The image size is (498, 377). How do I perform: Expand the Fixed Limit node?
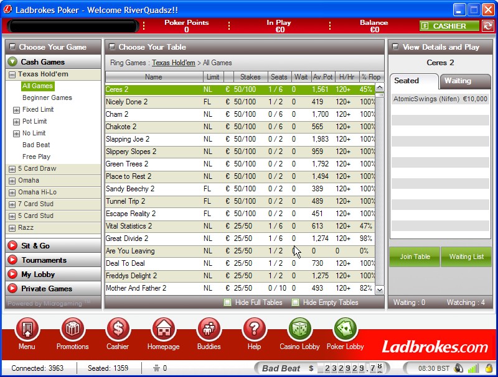tap(16, 110)
